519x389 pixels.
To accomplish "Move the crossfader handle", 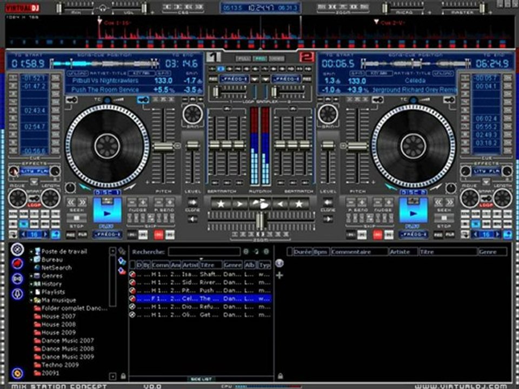I will point(261,220).
